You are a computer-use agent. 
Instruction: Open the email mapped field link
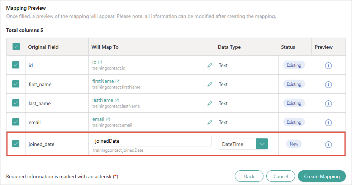tap(98, 119)
